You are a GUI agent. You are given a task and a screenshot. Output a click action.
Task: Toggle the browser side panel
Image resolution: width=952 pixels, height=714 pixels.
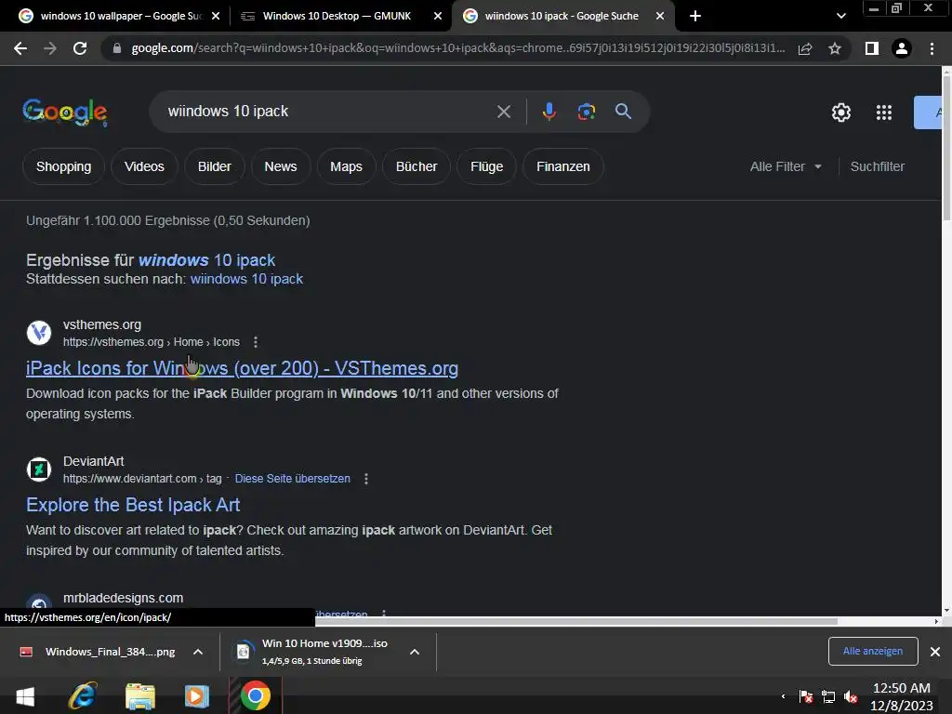[x=872, y=48]
